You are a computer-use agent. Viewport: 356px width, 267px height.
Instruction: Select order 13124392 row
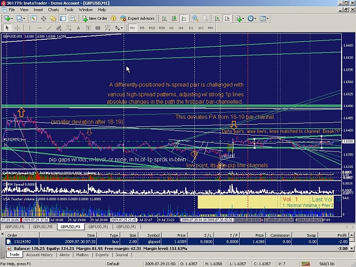pos(177,241)
